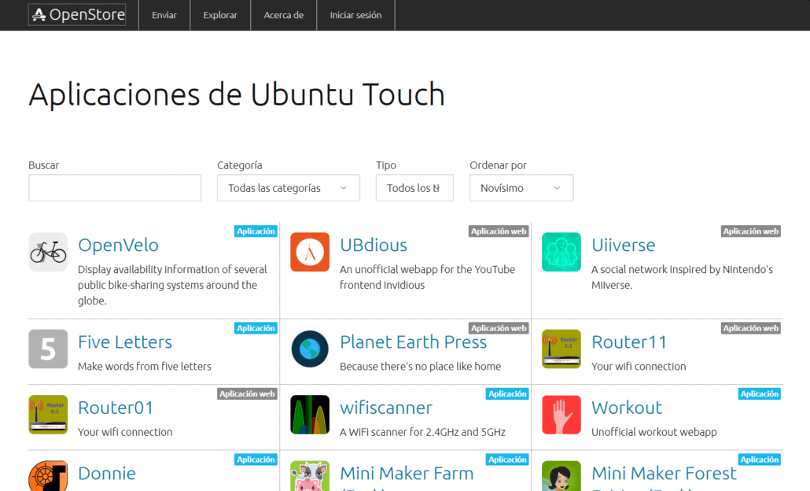The width and height of the screenshot is (810, 491).
Task: Focus the Buscar search field
Action: 115,187
